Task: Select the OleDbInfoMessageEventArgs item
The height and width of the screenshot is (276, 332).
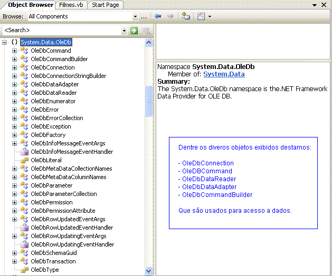Action: tap(68, 143)
